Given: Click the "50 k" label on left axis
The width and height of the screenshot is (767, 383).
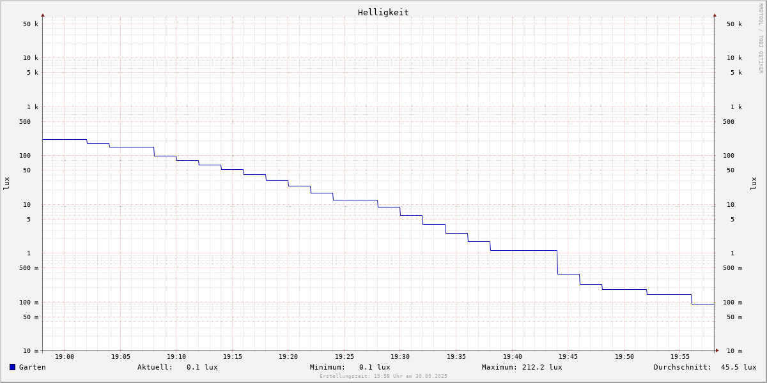Looking at the screenshot, I should point(31,24).
